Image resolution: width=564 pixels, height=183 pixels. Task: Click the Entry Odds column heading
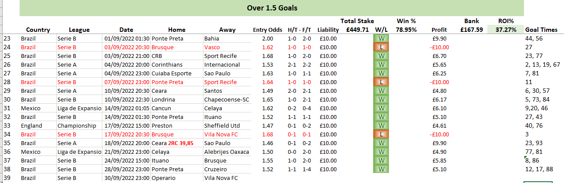point(267,30)
